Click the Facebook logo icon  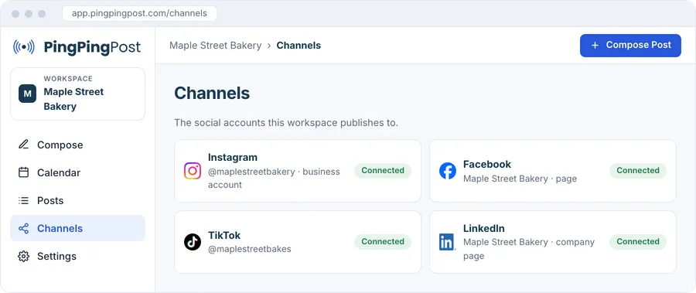coord(448,171)
